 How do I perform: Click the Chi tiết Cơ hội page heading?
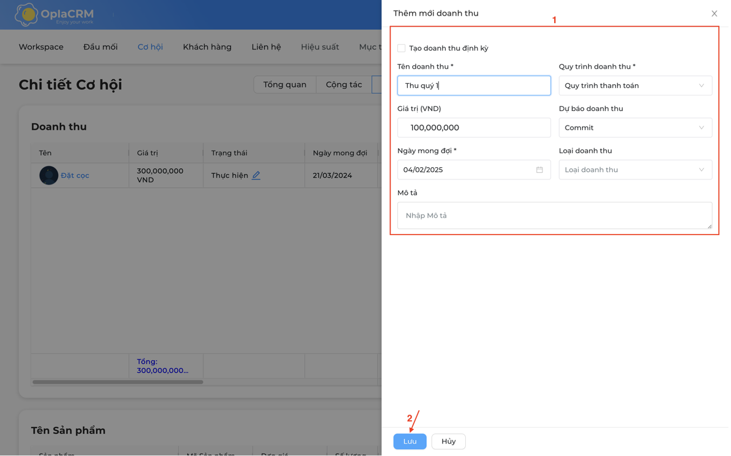click(x=71, y=85)
